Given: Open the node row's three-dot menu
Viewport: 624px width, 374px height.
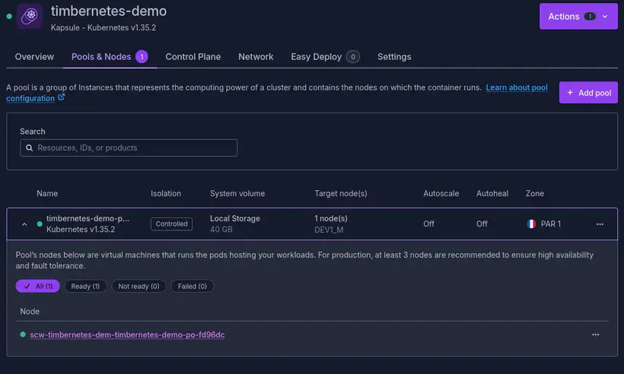Looking at the screenshot, I should 595,334.
